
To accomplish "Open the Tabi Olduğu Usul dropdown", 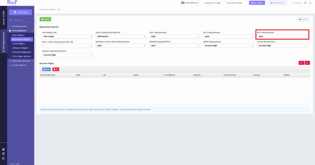I will [x=67, y=36].
